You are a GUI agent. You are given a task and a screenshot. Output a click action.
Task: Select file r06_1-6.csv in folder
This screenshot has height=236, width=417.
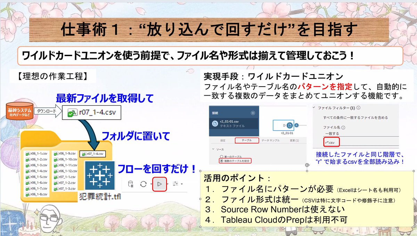pos(36,183)
